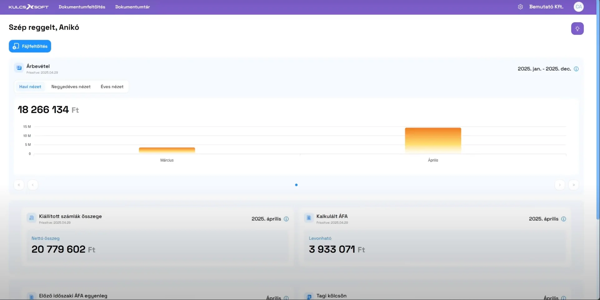Click the Tagi kölcsön card icon

309,297
